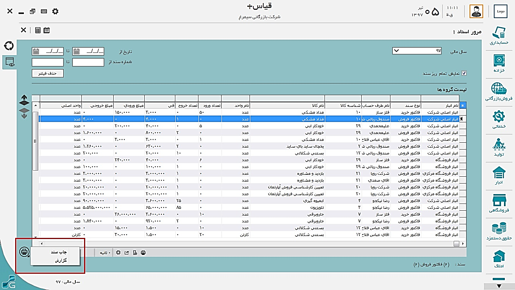515x290 pixels.
Task: Click the grid toolbar printer icon
Action: coord(143,253)
